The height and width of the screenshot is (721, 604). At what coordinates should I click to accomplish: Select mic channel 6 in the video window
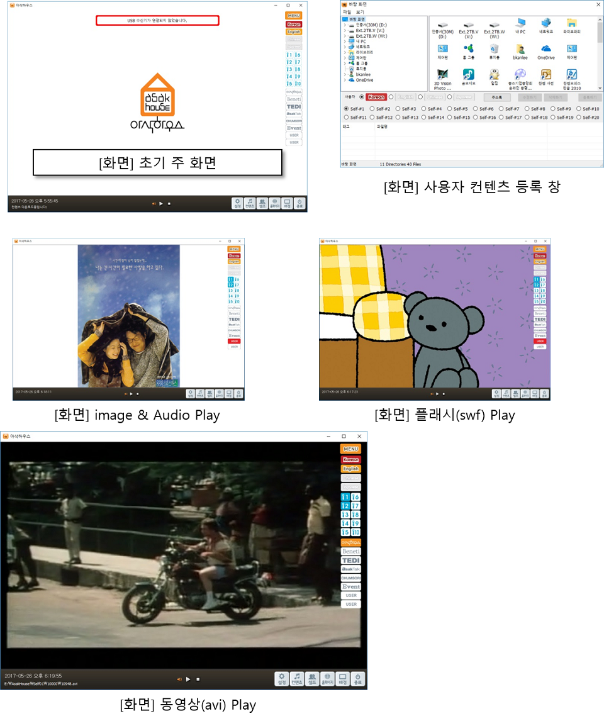pyautogui.click(x=355, y=497)
